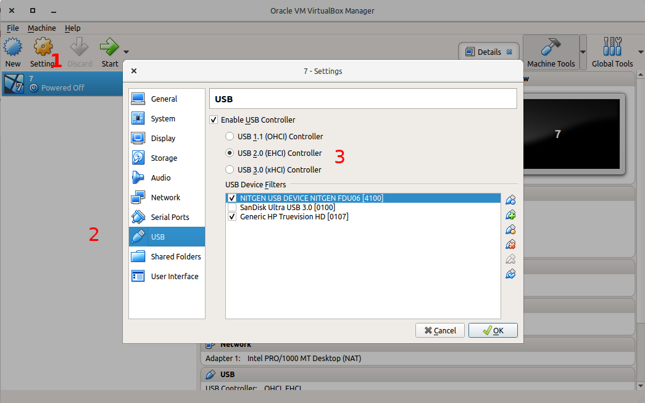Add a new empty USB filter
The height and width of the screenshot is (403, 645).
[510, 200]
